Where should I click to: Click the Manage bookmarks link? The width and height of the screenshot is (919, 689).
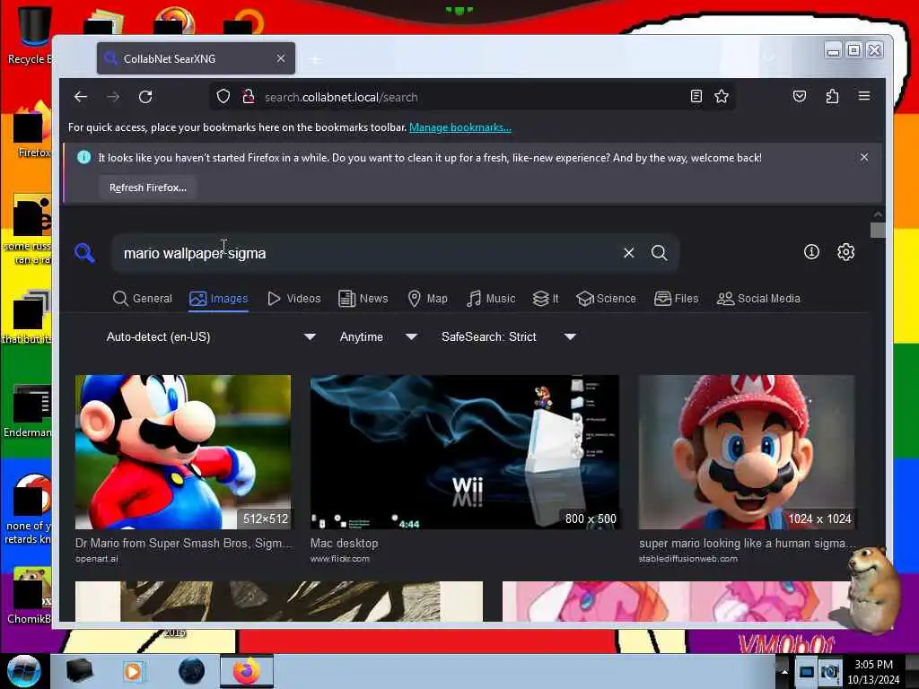(460, 127)
